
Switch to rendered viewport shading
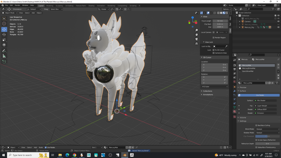(227, 13)
